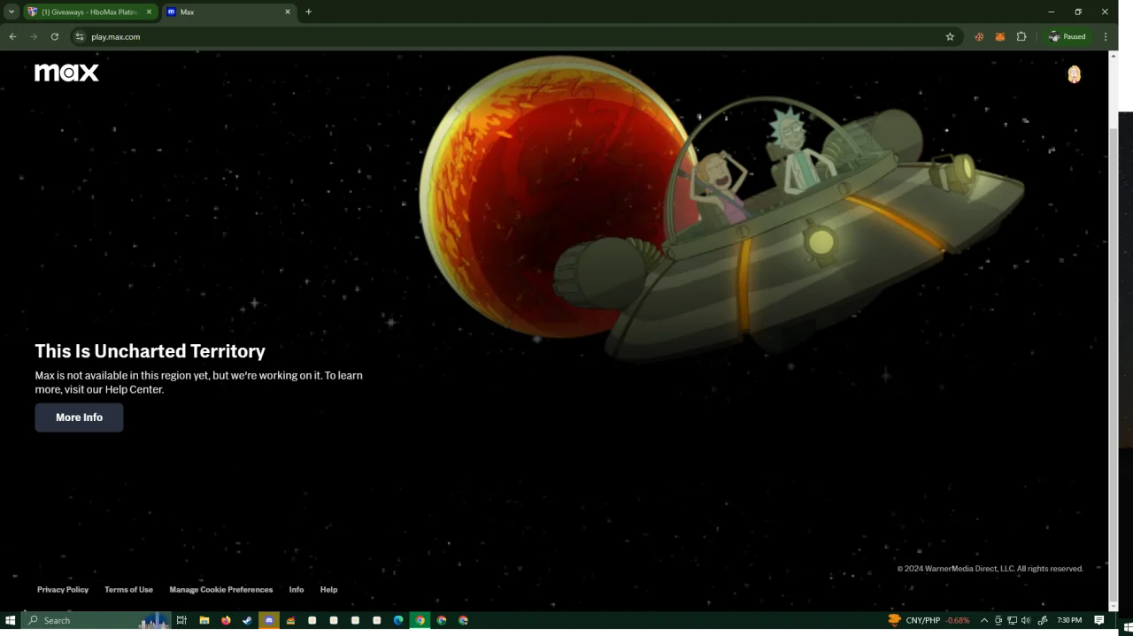Click the taskbar Search box
Screen dimensions: 1133x636
click(x=96, y=620)
